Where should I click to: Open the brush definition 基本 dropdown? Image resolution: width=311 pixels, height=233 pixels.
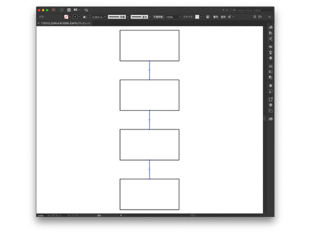point(150,17)
